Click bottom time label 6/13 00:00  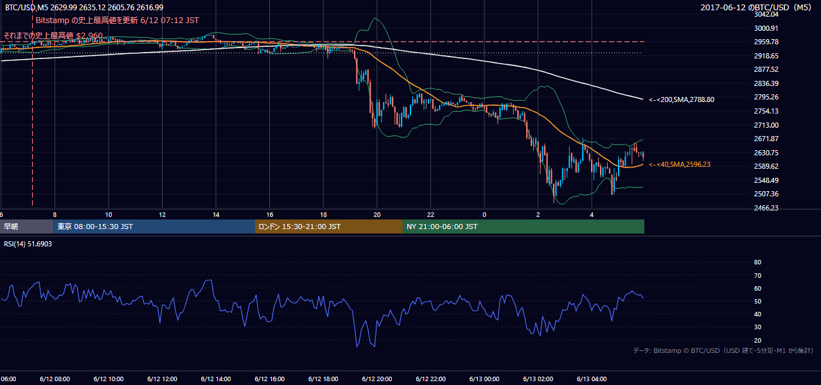coord(484,379)
